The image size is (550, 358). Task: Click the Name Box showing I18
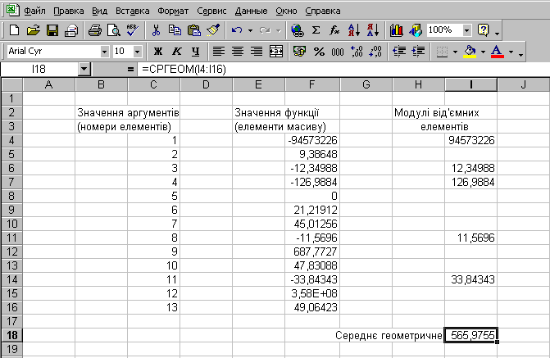[x=39, y=69]
